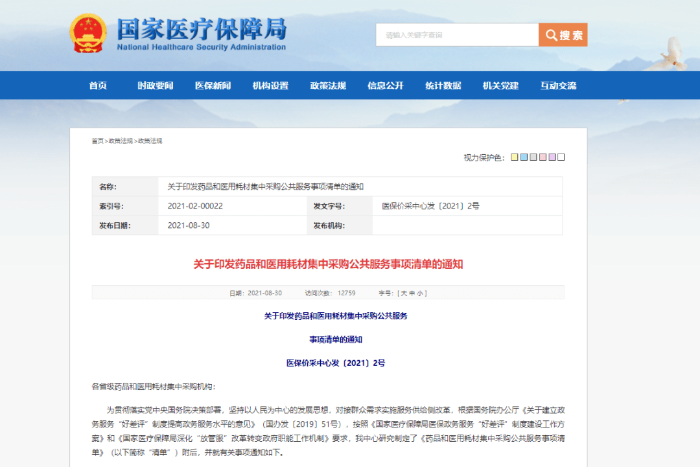
Task: Pick the yellow eye-protection color swatch
Action: tap(514, 157)
